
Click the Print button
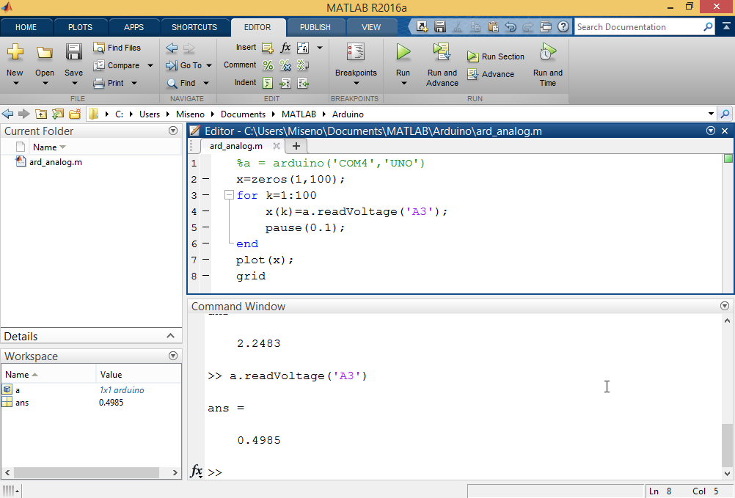point(109,83)
